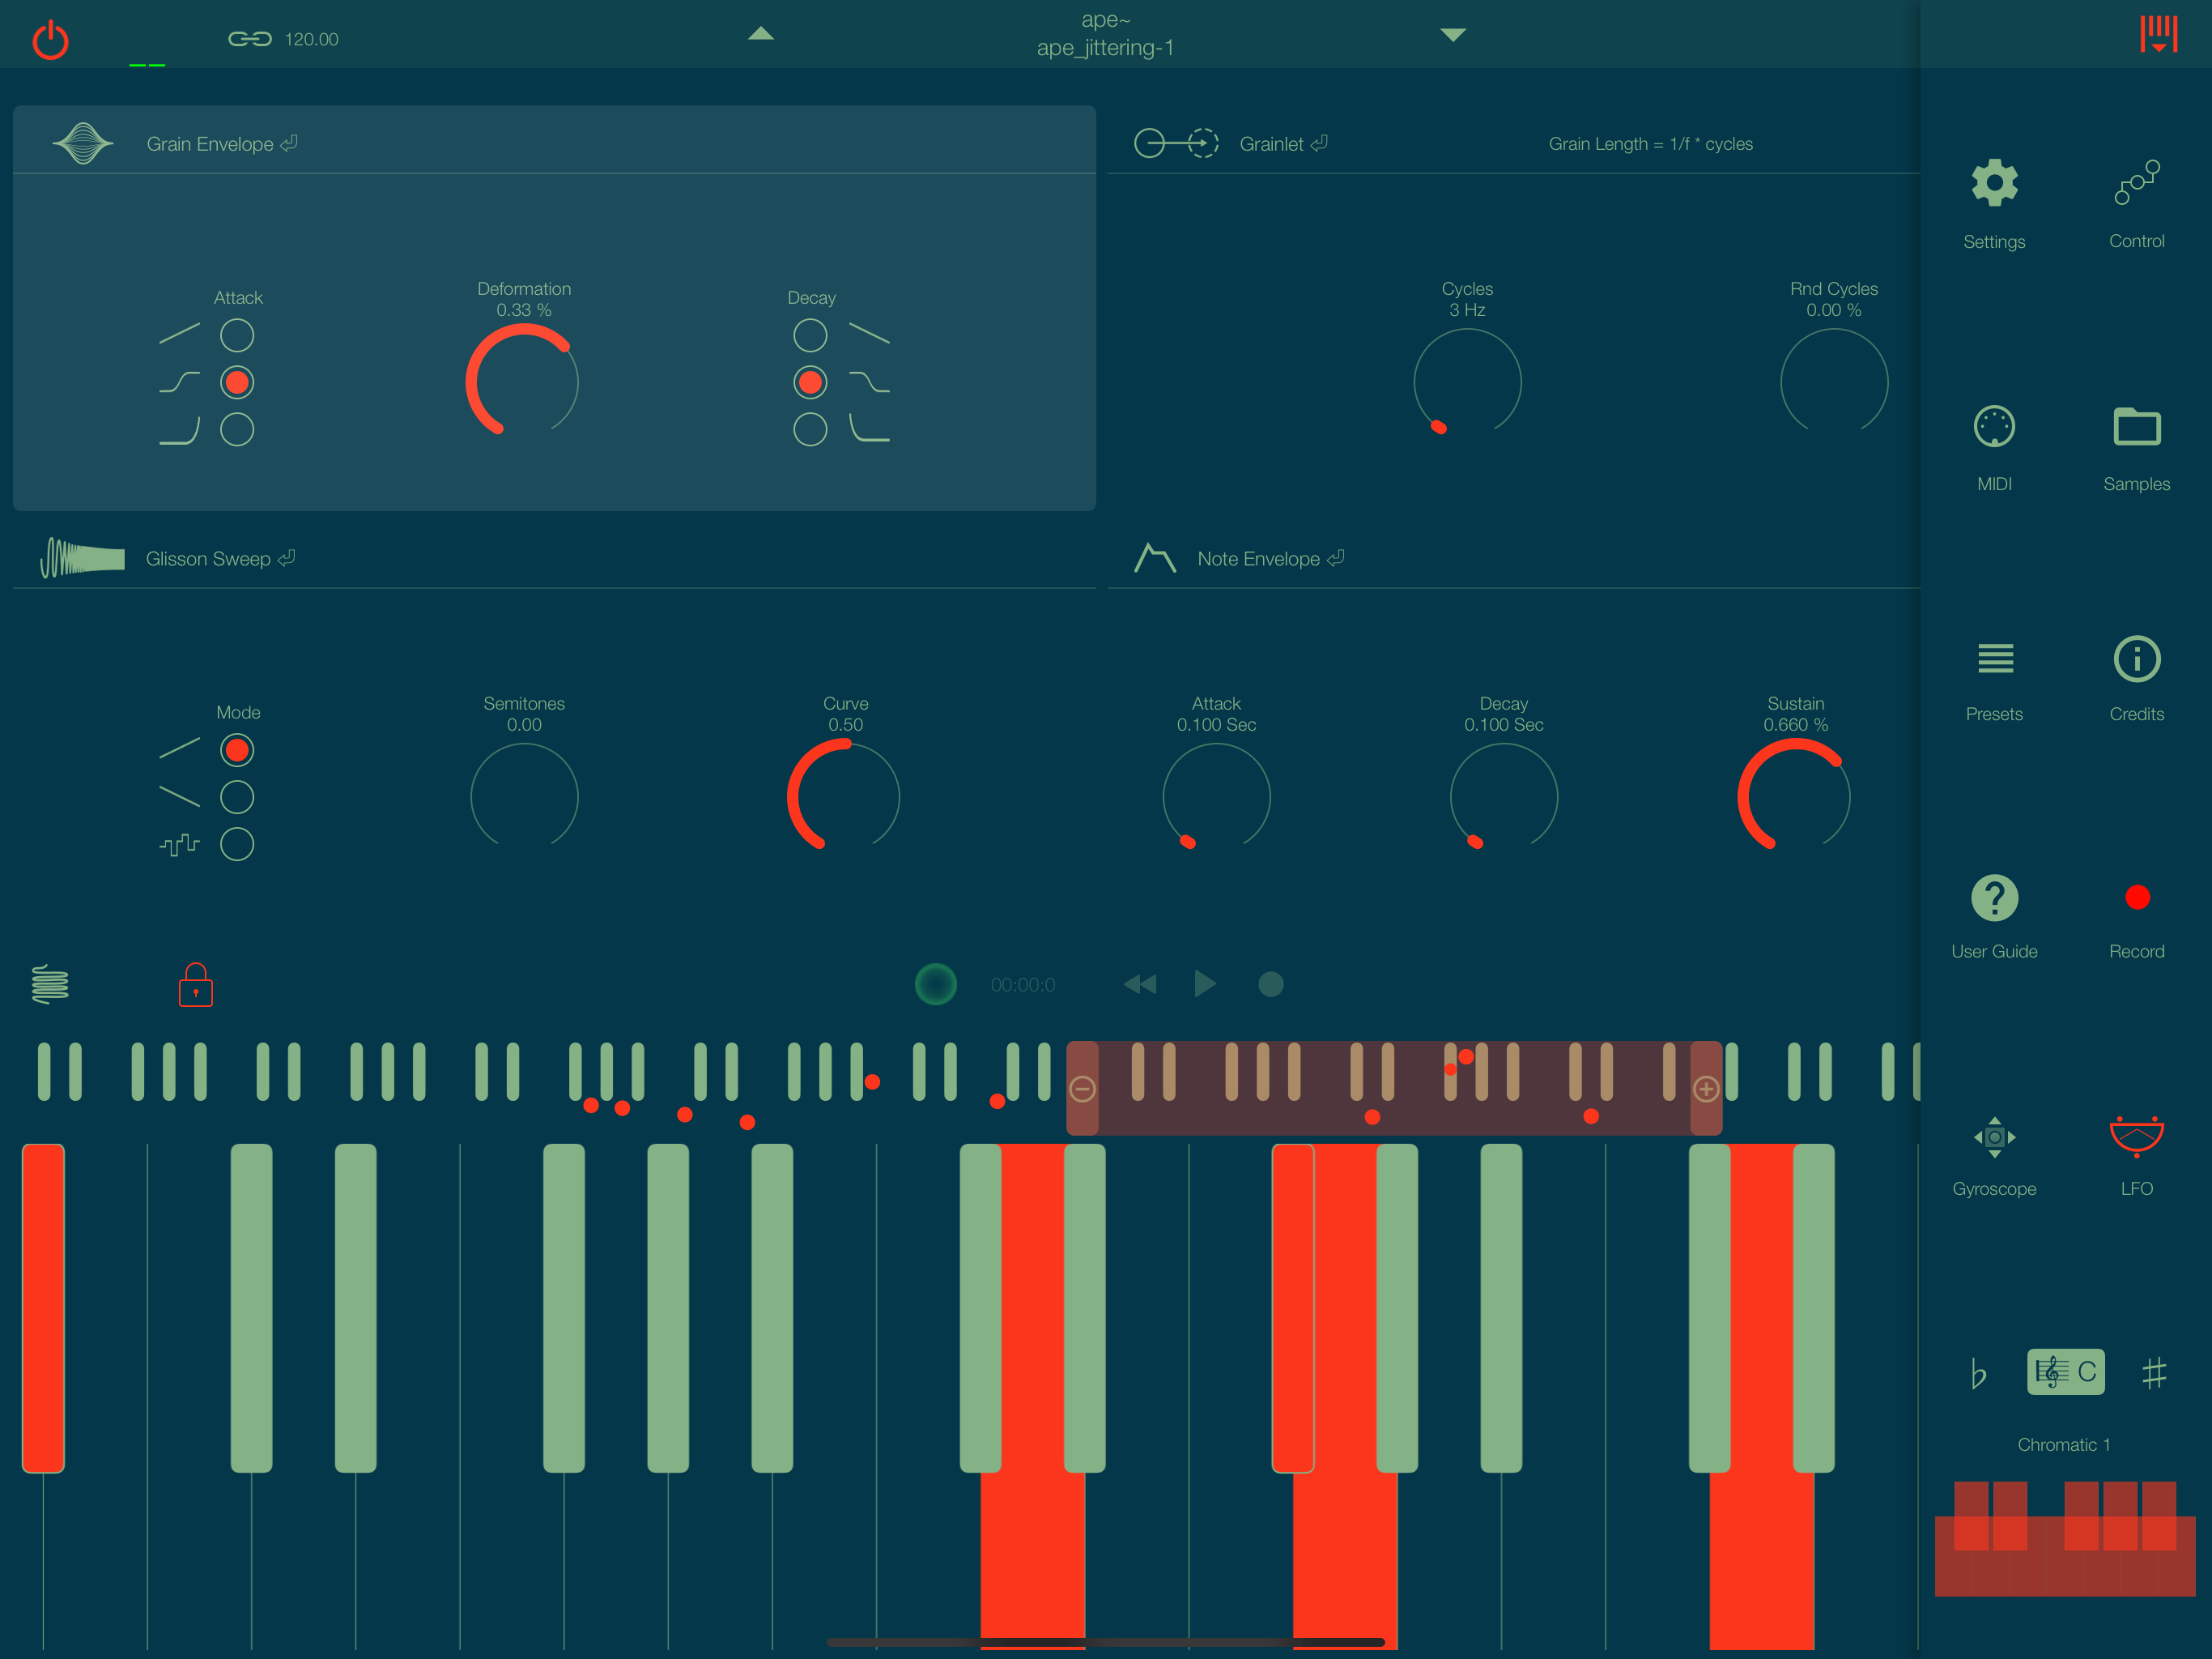Rewind the playback
The width and height of the screenshot is (2212, 1659).
click(1140, 984)
